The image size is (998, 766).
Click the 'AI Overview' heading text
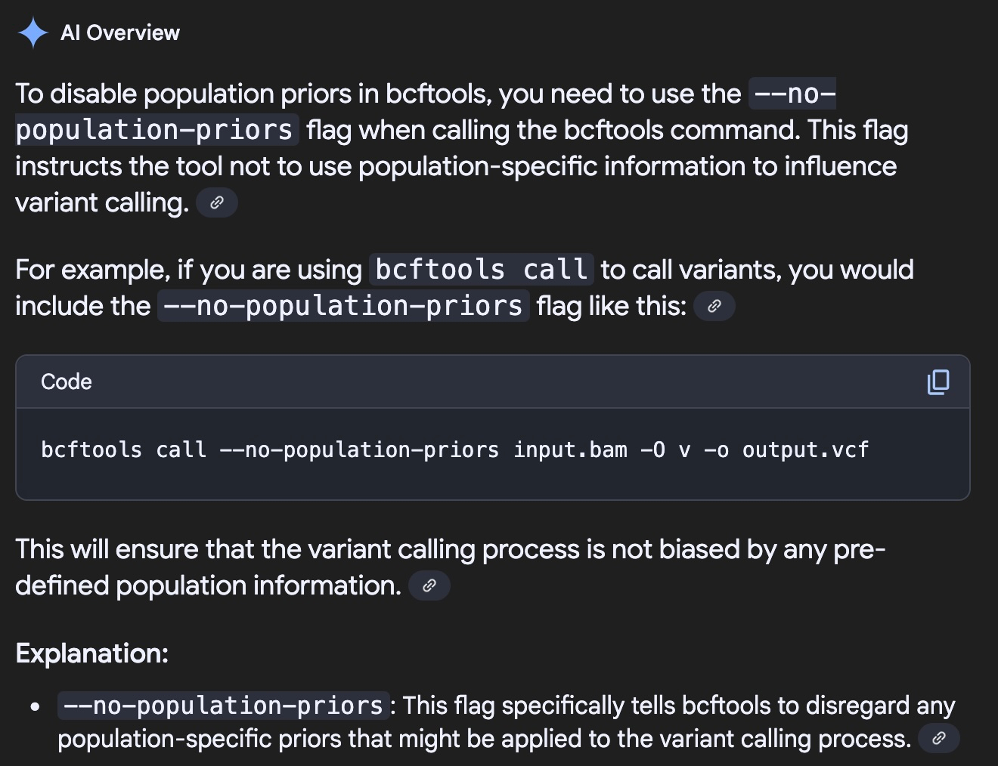click(x=120, y=33)
